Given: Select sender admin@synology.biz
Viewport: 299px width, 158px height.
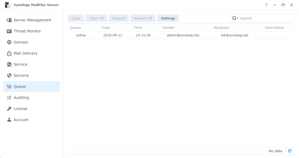Looking at the screenshot, I should tap(183, 35).
